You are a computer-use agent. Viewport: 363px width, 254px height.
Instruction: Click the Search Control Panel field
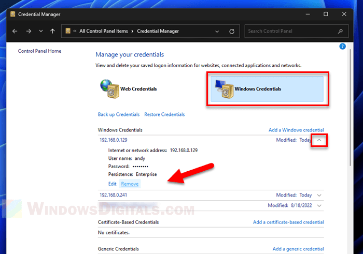[296, 31]
